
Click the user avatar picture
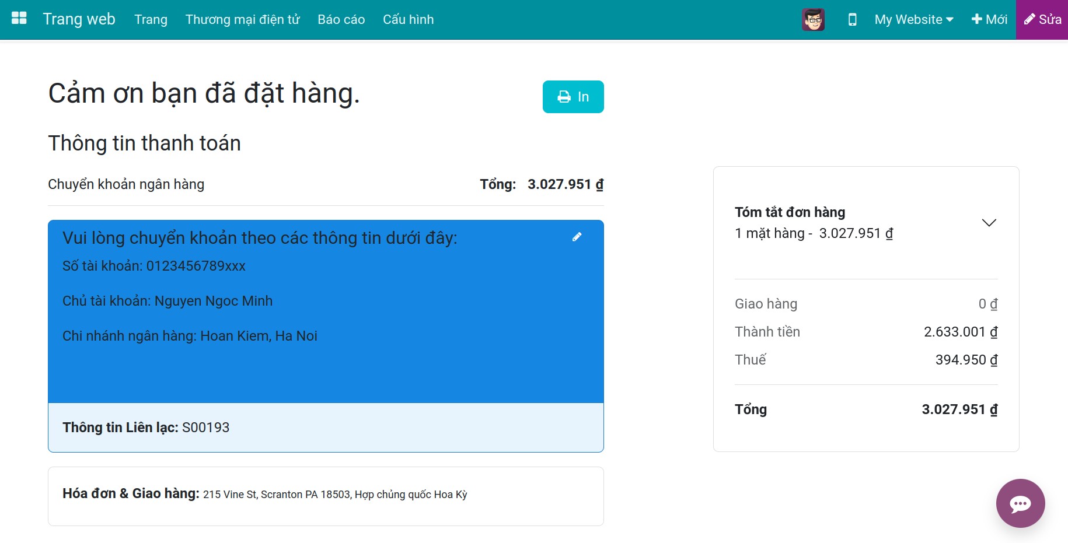pyautogui.click(x=813, y=20)
